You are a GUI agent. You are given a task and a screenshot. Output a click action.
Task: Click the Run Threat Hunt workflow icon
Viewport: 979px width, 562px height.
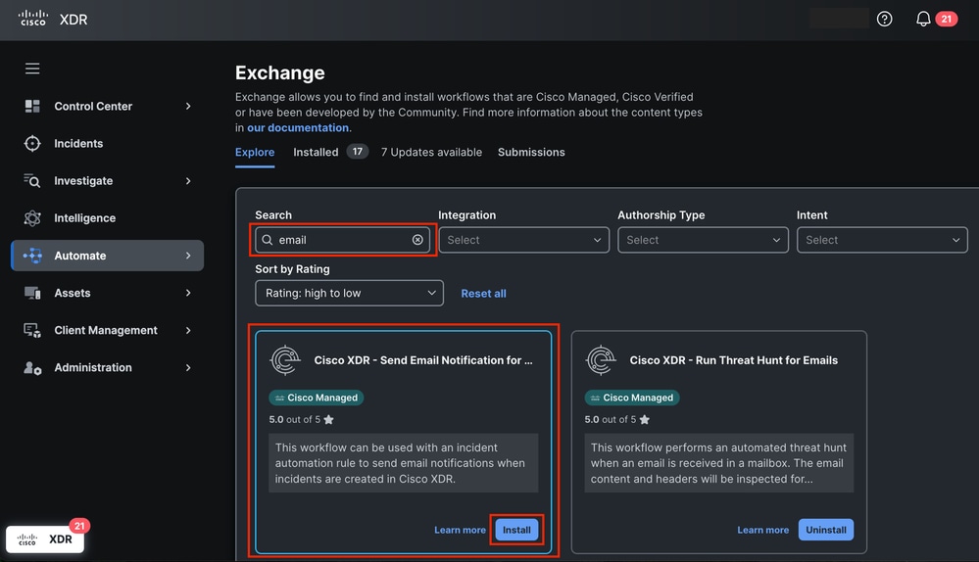pyautogui.click(x=602, y=360)
